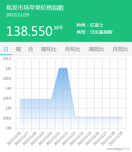
Task: Open the 月 monthly tab
Action: 30,49
